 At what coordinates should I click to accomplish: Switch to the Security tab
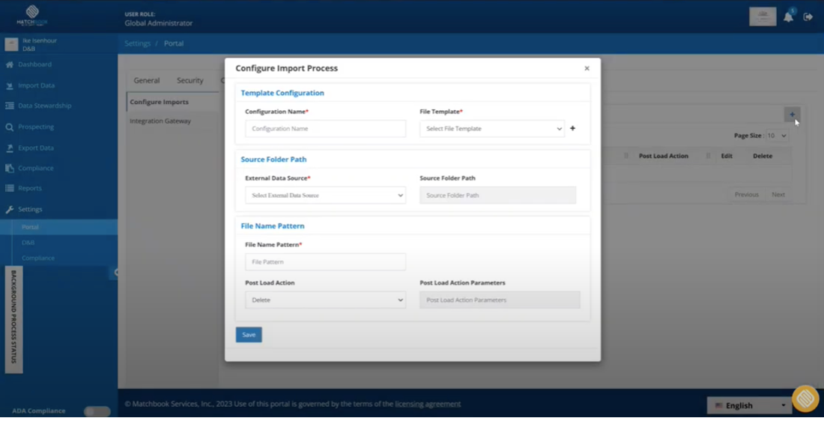point(190,80)
